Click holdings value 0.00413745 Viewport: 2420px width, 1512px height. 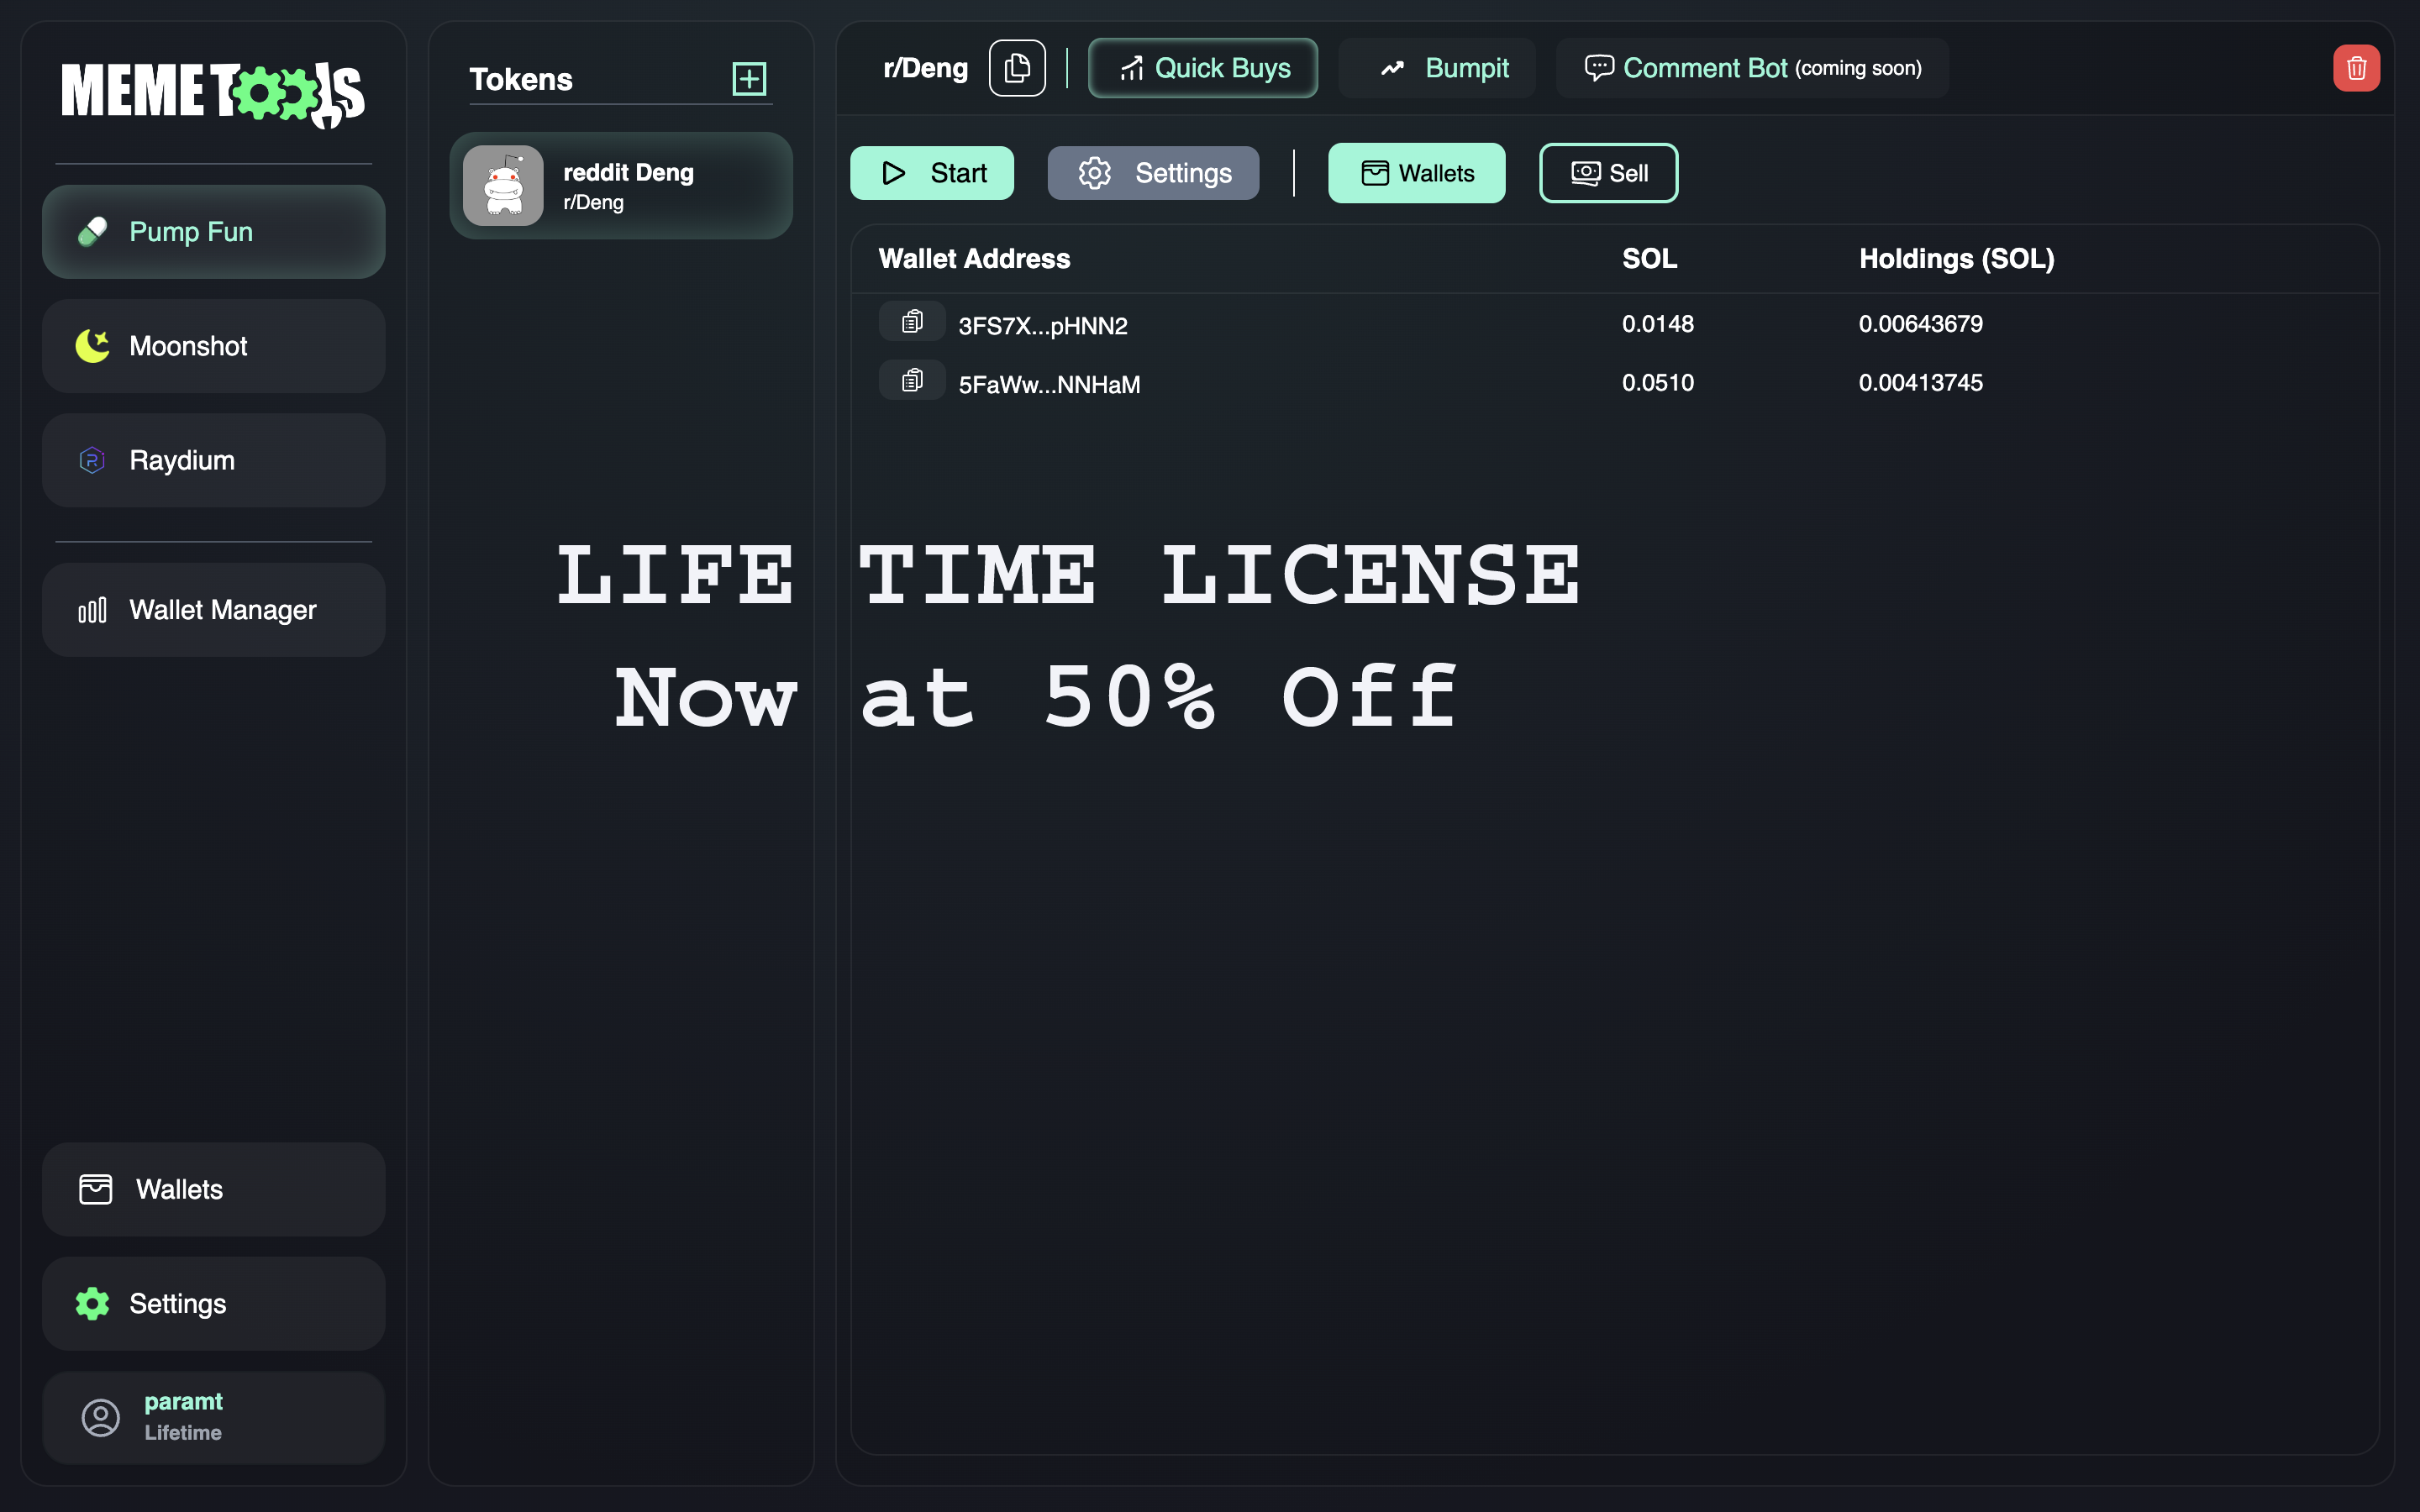click(1920, 383)
